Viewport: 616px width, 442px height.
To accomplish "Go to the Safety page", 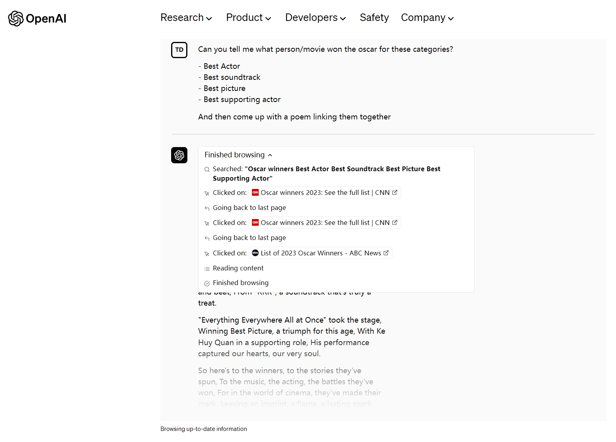I will (374, 18).
